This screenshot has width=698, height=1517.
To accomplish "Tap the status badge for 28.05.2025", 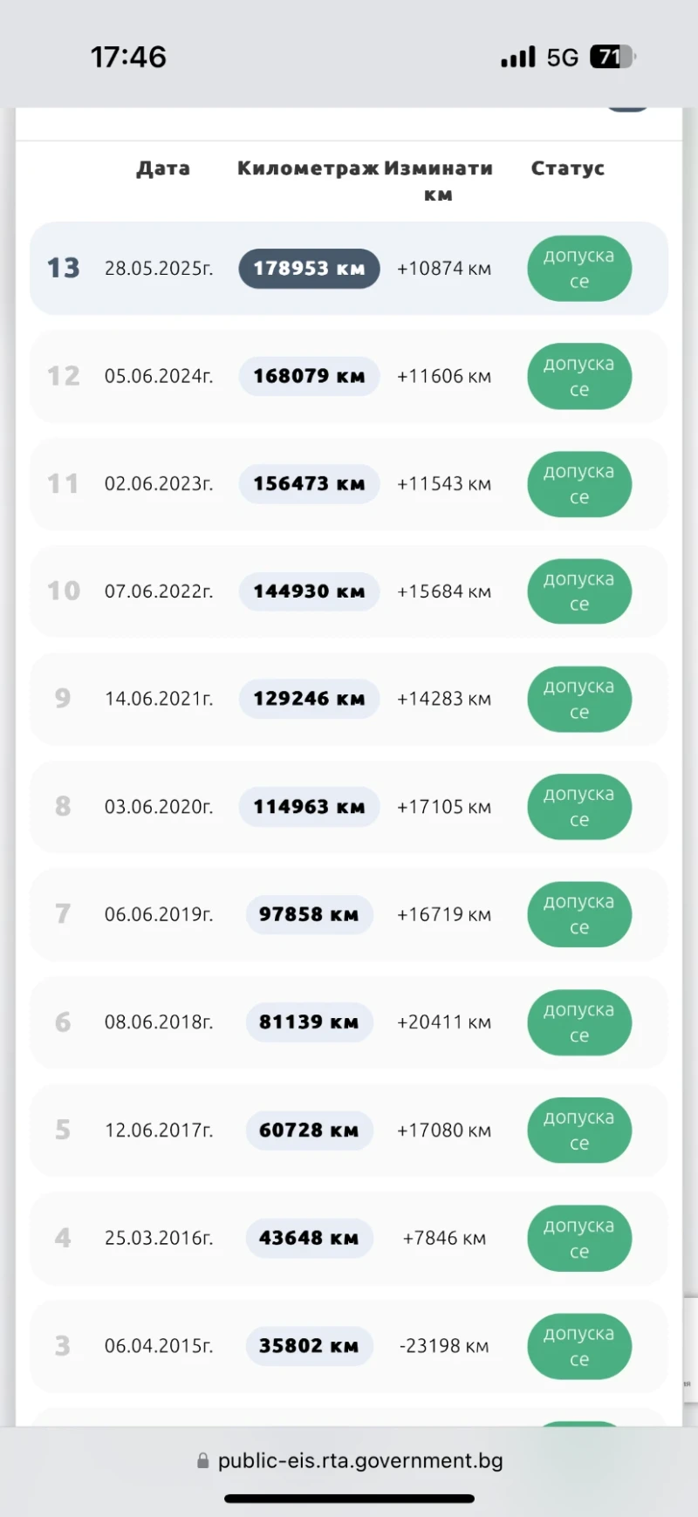I will [579, 269].
